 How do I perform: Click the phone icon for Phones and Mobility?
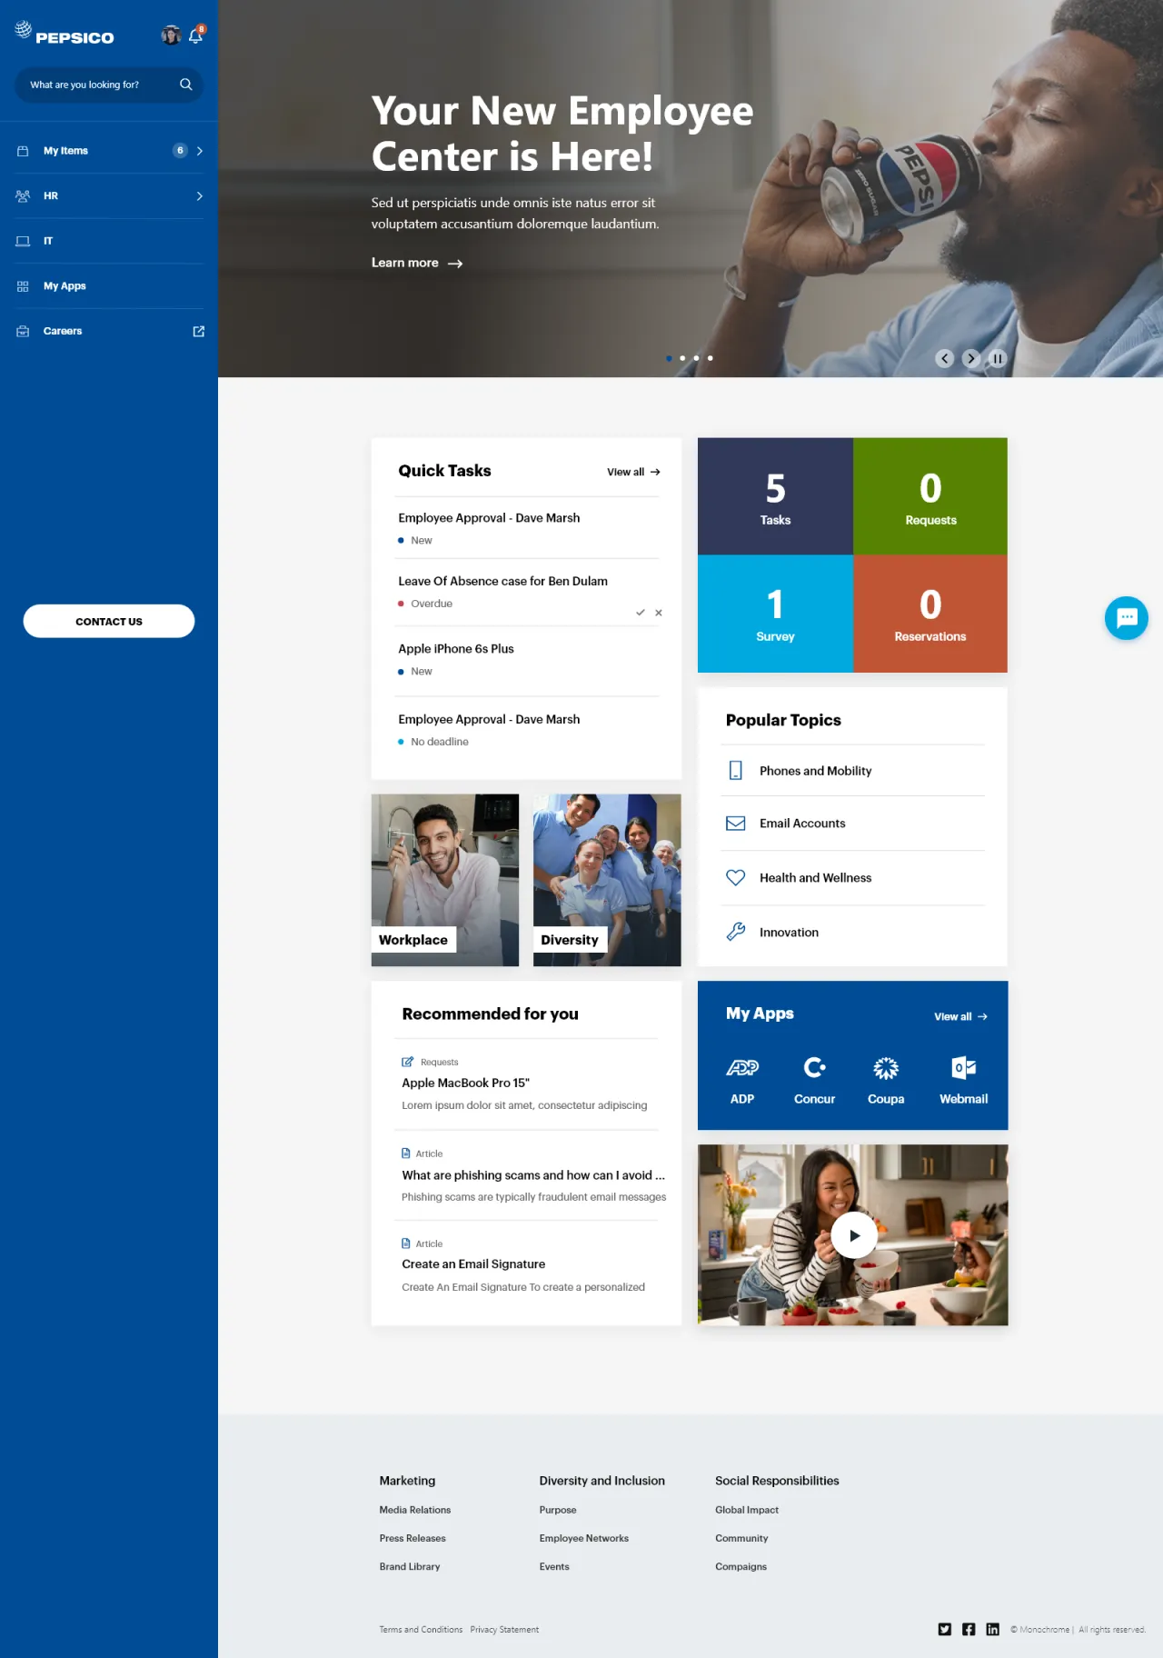[736, 771]
